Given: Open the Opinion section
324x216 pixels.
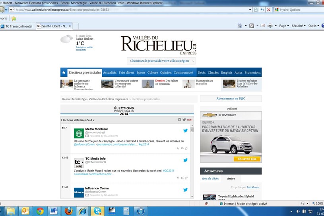Looking at the screenshot, I should [165, 72].
